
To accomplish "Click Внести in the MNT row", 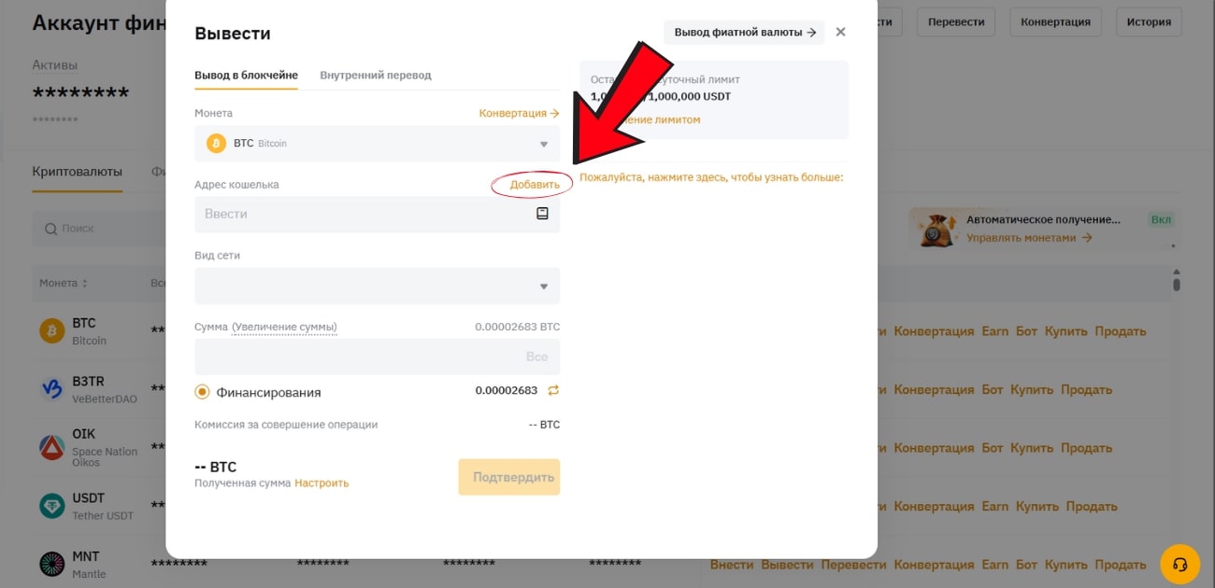I will coord(732,565).
